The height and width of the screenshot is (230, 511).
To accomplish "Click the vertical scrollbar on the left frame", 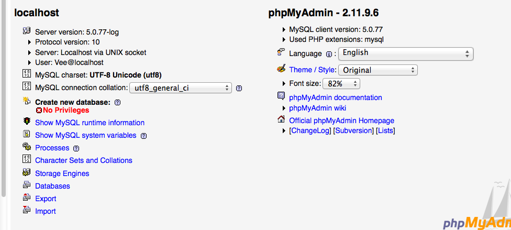I will click(3, 98).
